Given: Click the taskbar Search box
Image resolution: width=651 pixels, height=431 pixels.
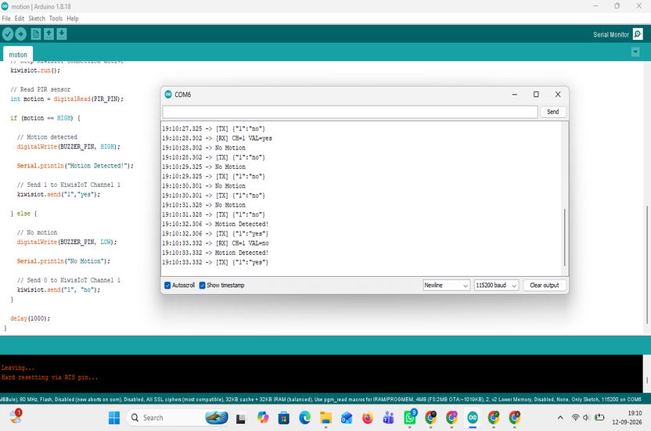Looking at the screenshot, I should click(178, 418).
